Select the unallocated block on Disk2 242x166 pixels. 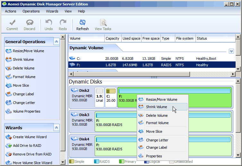pos(99,97)
